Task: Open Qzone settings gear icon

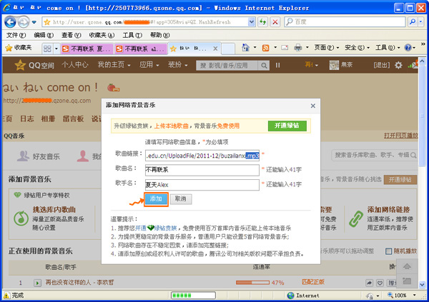Action: coord(398,65)
